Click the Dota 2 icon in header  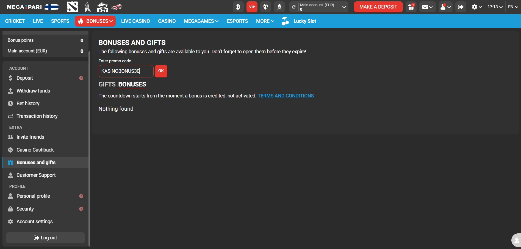click(x=72, y=7)
